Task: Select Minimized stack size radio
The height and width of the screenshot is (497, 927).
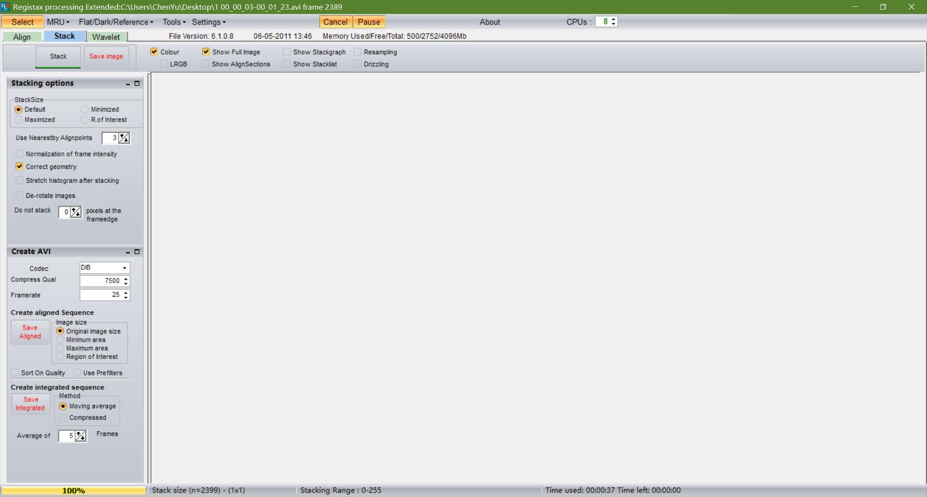Action: 85,110
